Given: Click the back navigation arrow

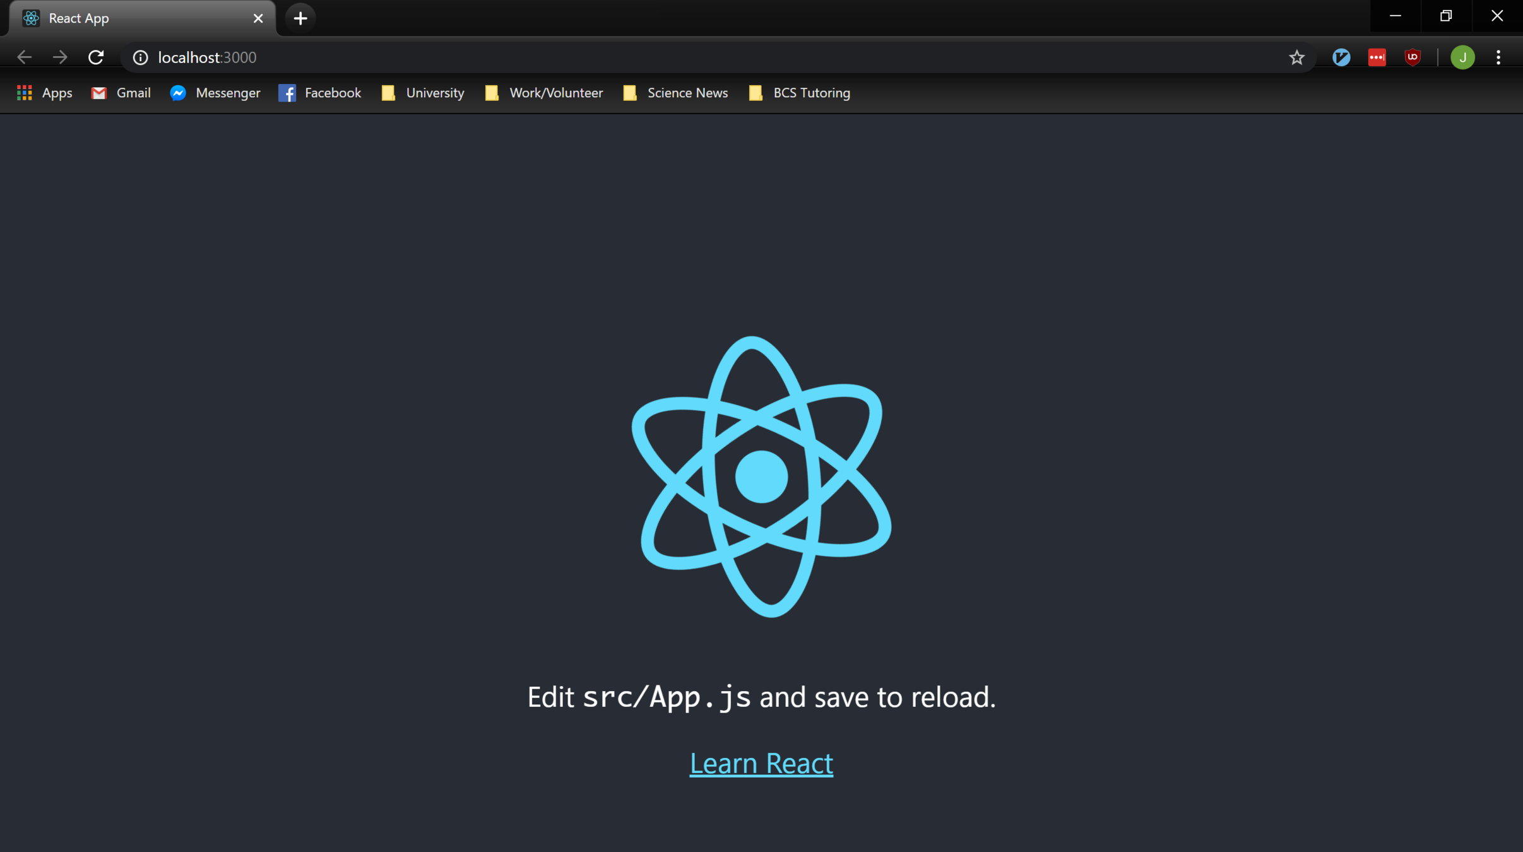Looking at the screenshot, I should tap(24, 57).
